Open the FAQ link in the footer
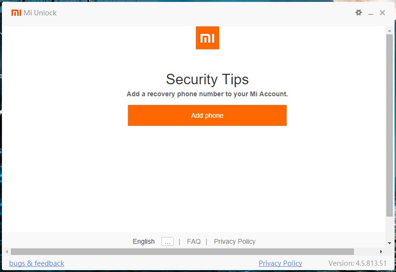 click(x=194, y=241)
